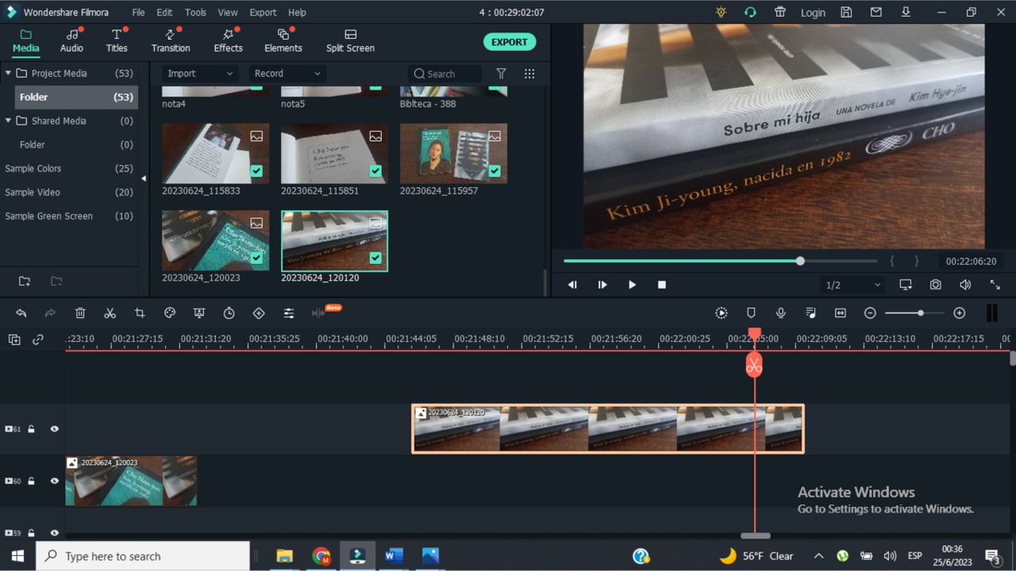The height and width of the screenshot is (571, 1016).
Task: Open the Crop and Zoom tool
Action: pos(140,313)
